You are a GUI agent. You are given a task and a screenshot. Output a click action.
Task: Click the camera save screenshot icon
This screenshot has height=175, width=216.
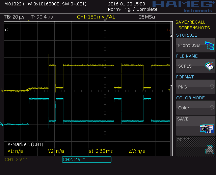pos(207,129)
